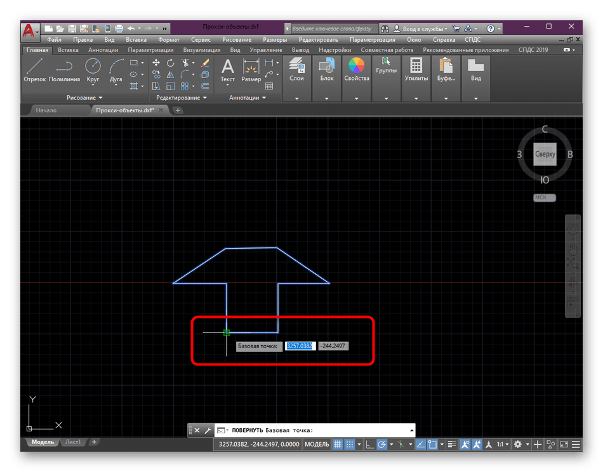Viewport: 603px width, 472px height.
Task: Click the ПОВЕРНУТЬ command line input
Action: click(315, 430)
